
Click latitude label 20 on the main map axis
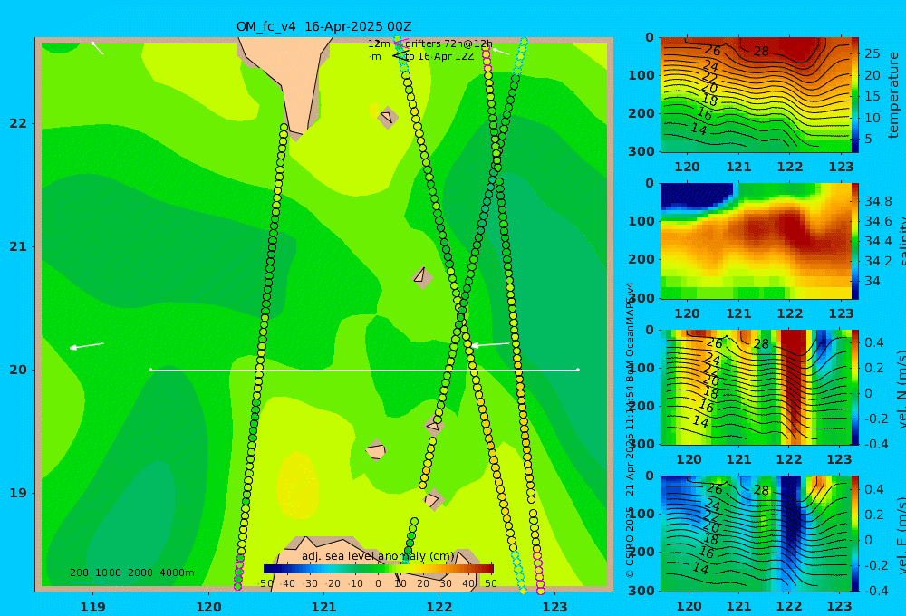click(18, 370)
